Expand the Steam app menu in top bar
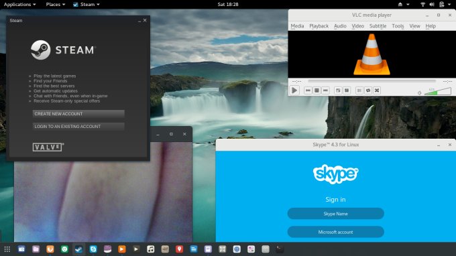This screenshot has height=256, width=456. (x=87, y=5)
